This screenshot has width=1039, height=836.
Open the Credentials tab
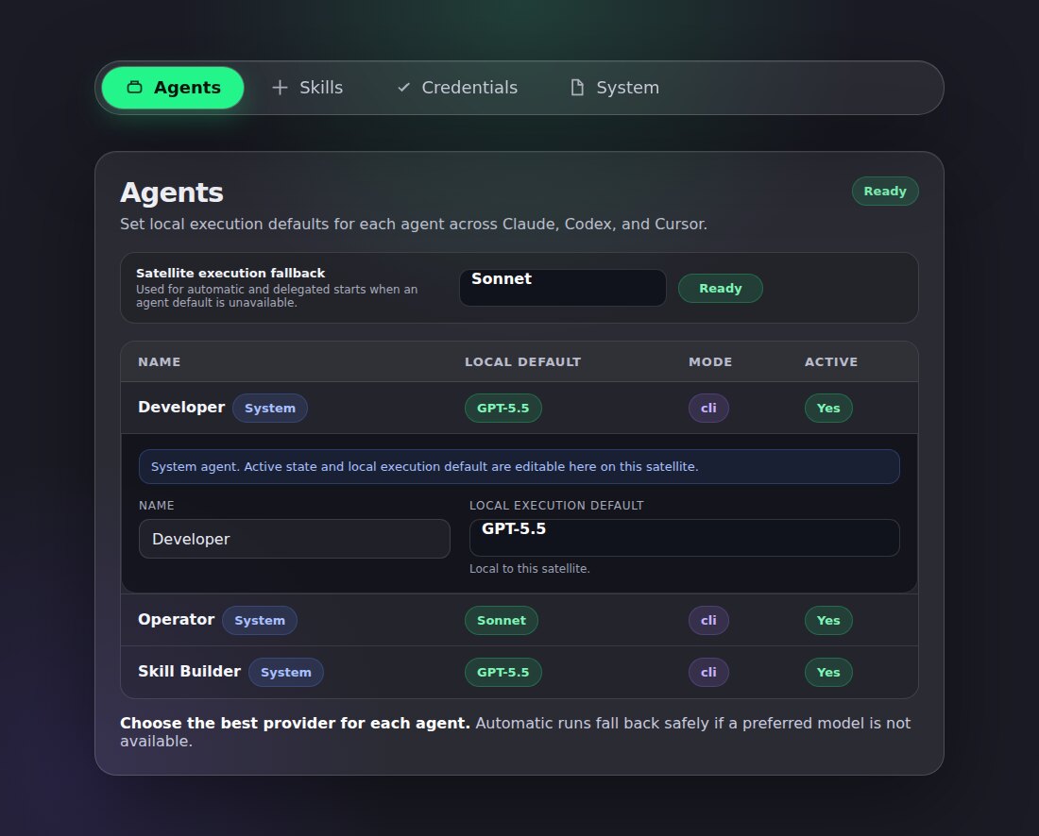coord(457,88)
